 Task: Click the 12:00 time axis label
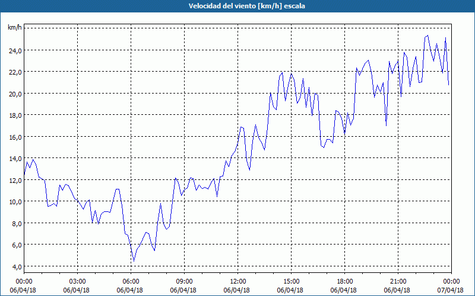238,282
